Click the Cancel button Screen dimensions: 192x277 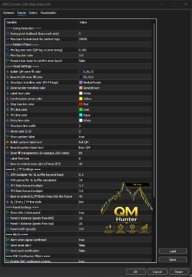pos(157,272)
